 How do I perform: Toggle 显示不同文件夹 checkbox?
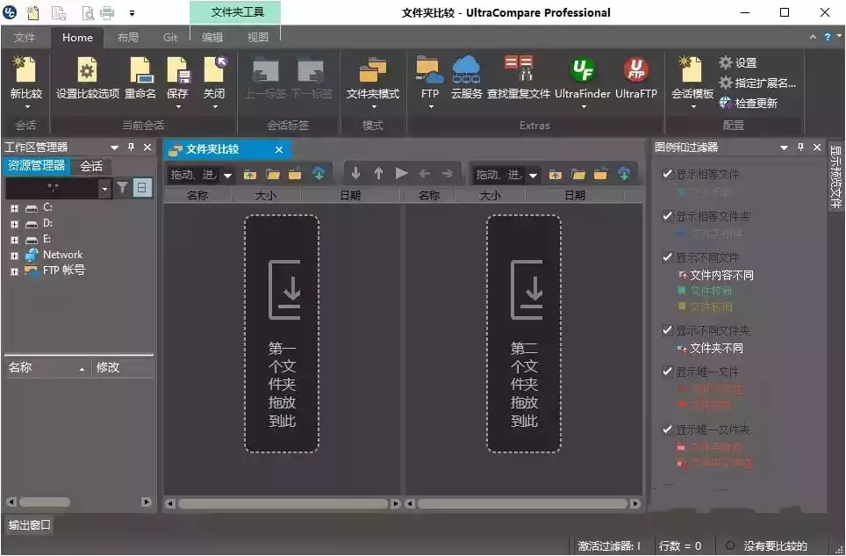[668, 329]
